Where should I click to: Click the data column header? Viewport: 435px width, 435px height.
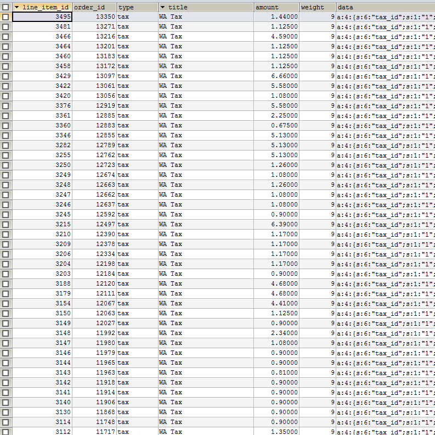386,7
